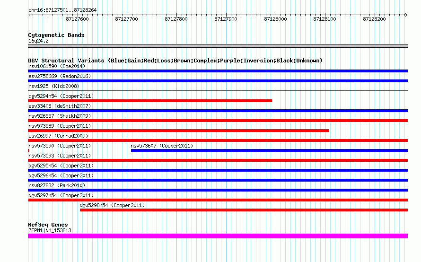Select nsv827832 (Park2010) label
The image size is (421, 262).
point(57,185)
